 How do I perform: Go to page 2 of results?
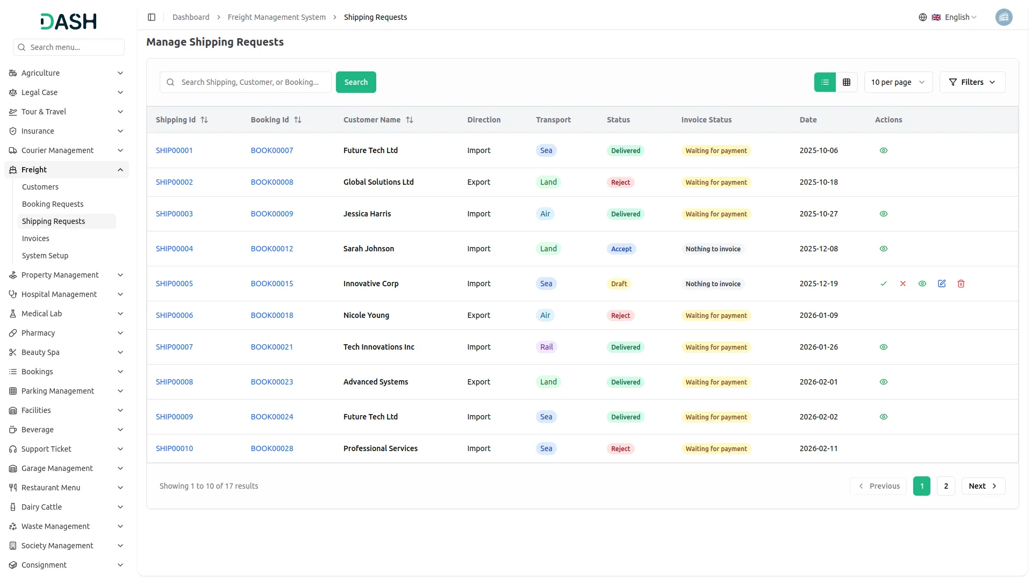945,485
